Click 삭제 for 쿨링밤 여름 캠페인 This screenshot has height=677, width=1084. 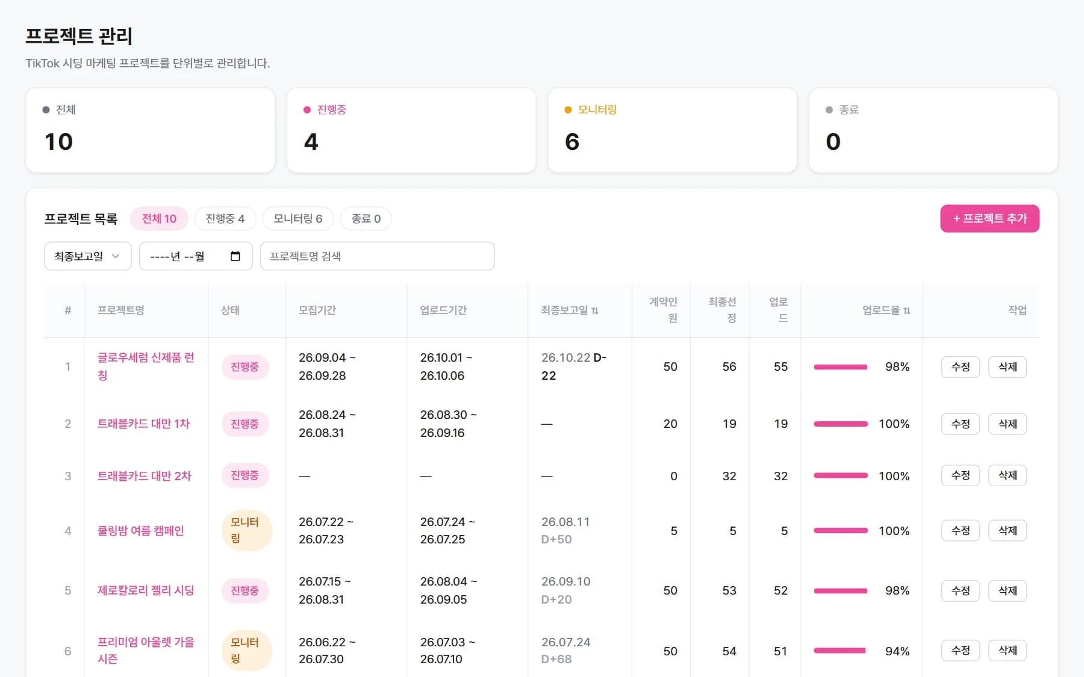point(1008,531)
